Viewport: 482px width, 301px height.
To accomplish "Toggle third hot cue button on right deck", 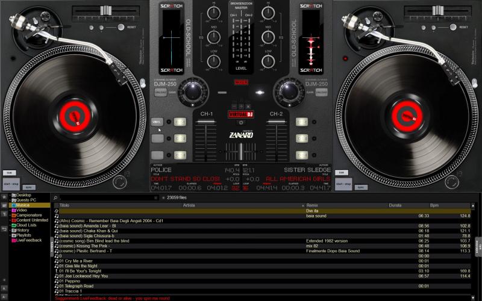I will (x=302, y=155).
